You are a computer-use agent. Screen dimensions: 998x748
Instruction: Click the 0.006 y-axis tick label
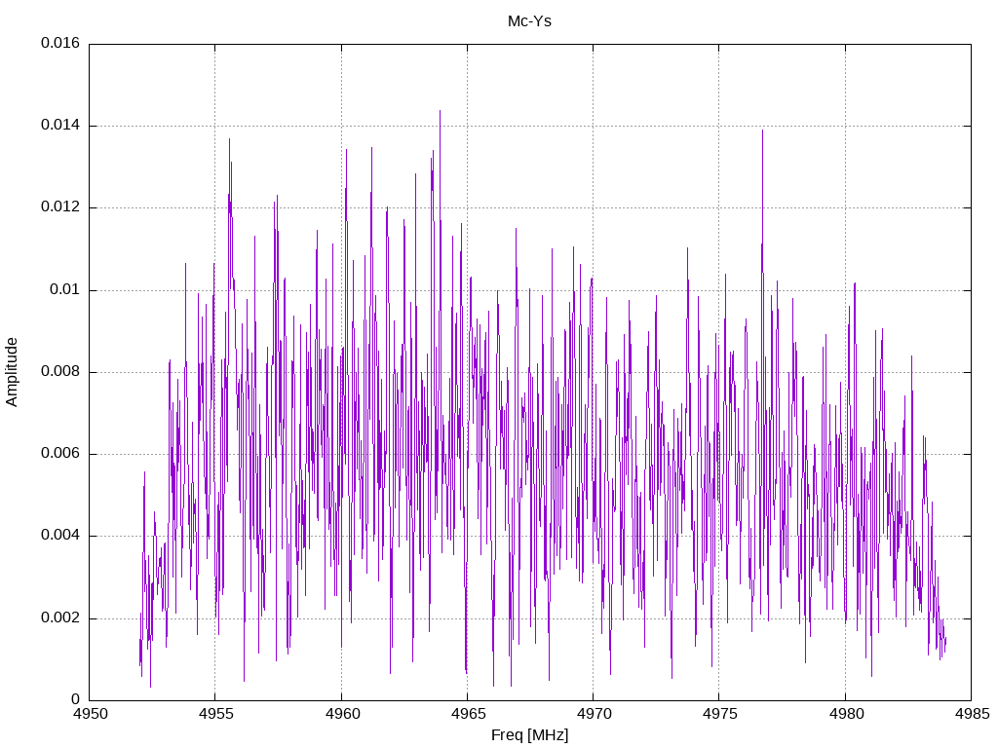tap(60, 454)
